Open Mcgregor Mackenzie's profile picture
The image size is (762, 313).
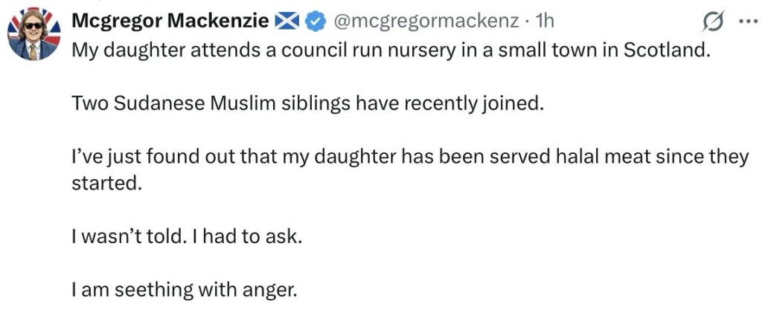click(32, 36)
